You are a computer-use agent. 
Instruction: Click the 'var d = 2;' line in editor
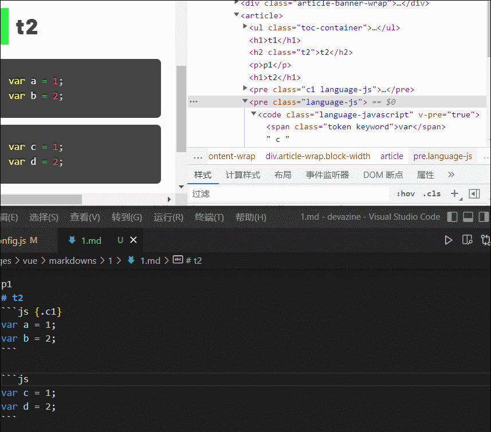pyautogui.click(x=28, y=407)
